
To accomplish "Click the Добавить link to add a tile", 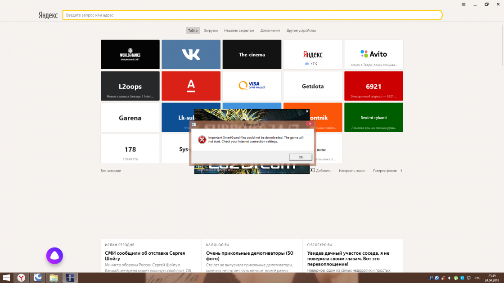I will coord(323,171).
